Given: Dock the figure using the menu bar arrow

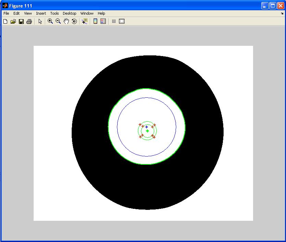Looking at the screenshot, I should 282,14.
